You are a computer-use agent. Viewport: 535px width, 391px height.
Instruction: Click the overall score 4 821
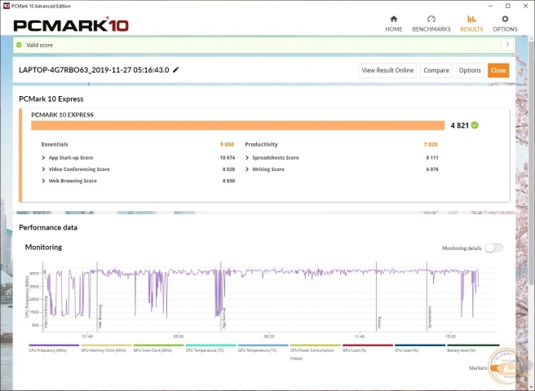(x=459, y=125)
